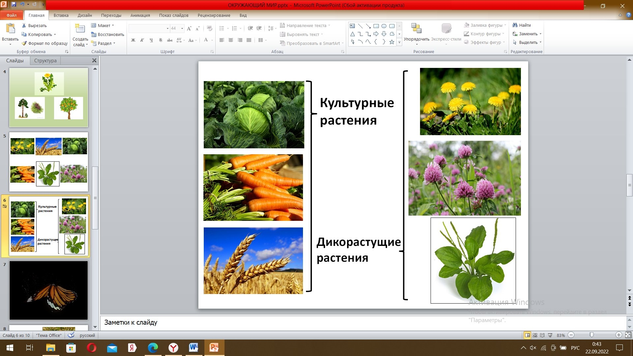The height and width of the screenshot is (356, 633).
Task: Toggle italic К formatting
Action: coord(142,40)
